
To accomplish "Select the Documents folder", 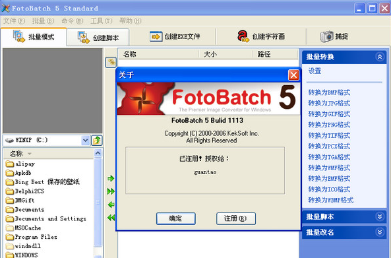I will pos(25,210).
